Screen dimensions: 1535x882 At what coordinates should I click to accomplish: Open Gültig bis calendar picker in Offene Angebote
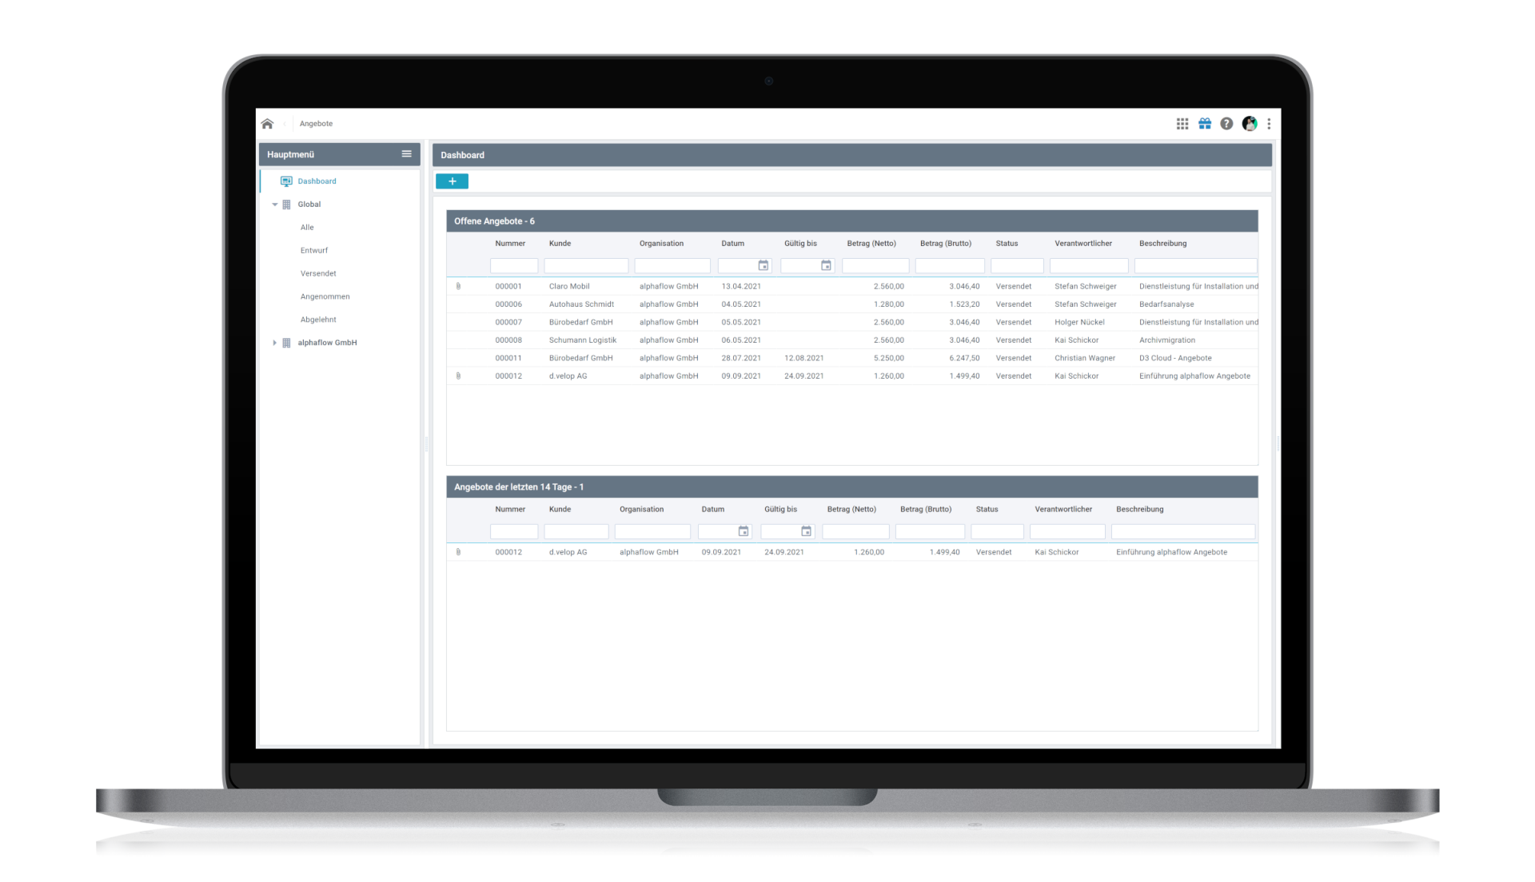[x=826, y=266]
